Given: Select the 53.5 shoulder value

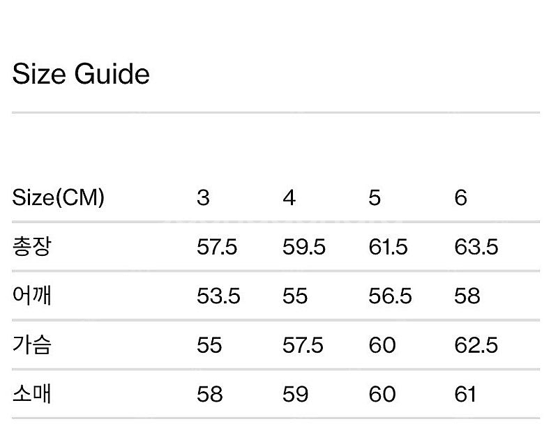Looking at the screenshot, I should coord(218,296).
